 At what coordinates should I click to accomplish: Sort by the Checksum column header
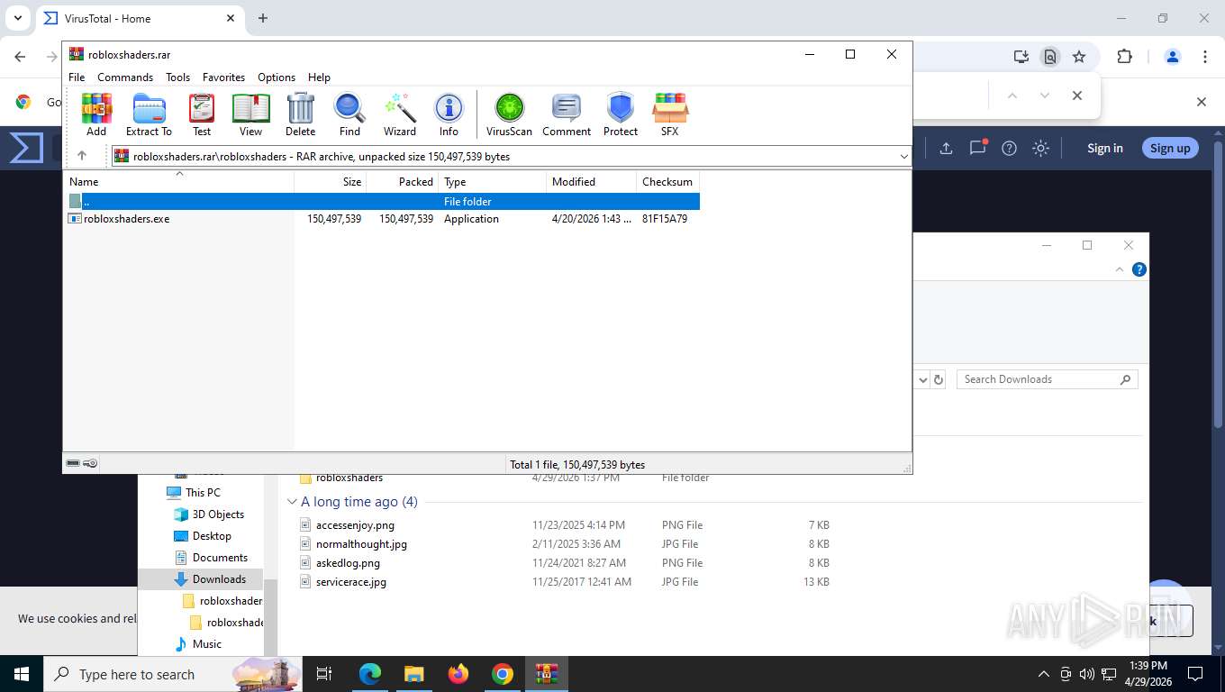(x=667, y=181)
